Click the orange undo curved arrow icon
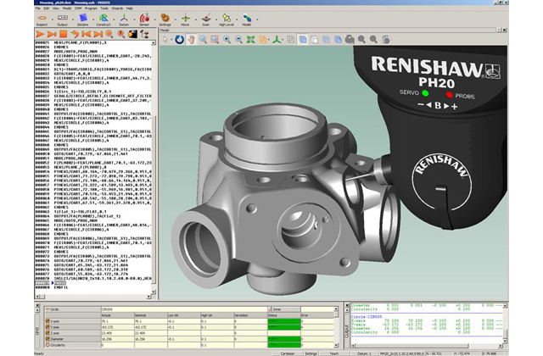 pyautogui.click(x=75, y=34)
